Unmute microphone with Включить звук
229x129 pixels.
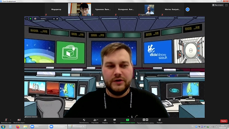(x=6, y=121)
